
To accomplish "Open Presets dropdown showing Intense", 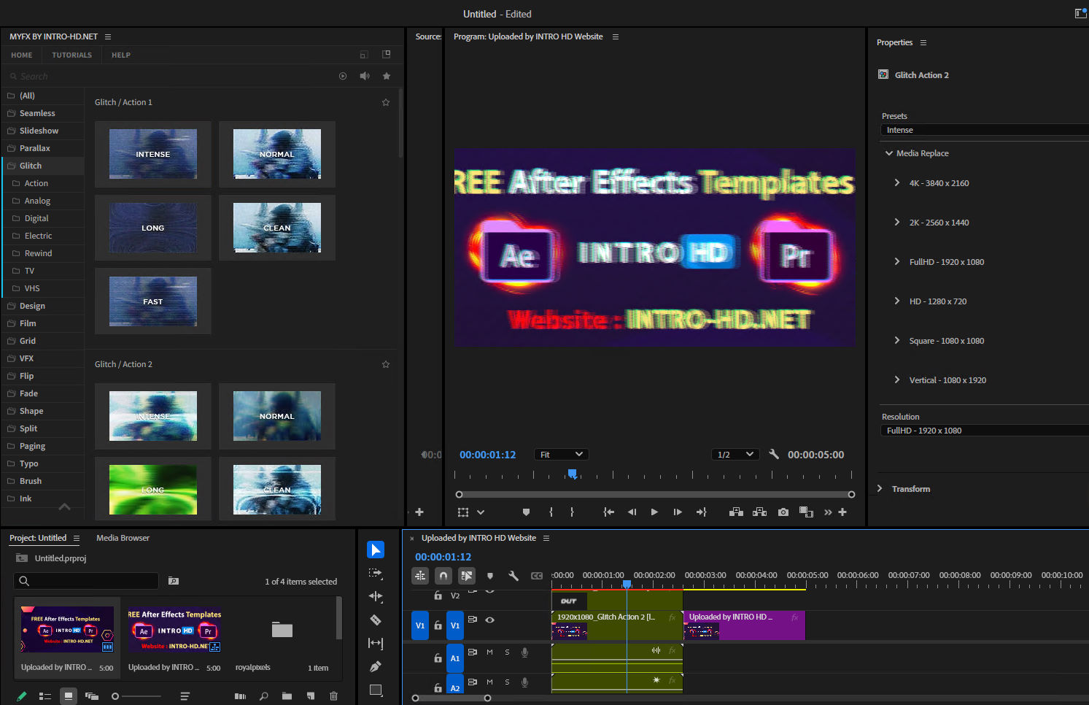I will click(x=985, y=130).
